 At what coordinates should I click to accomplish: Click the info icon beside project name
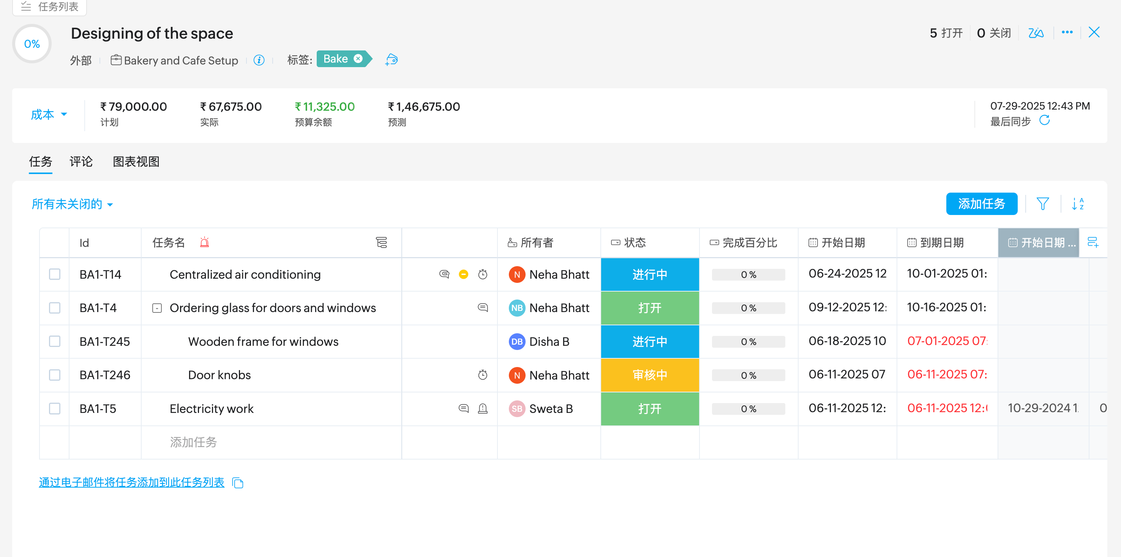coord(259,60)
